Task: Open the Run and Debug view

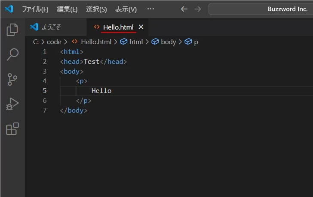Action: [12, 104]
